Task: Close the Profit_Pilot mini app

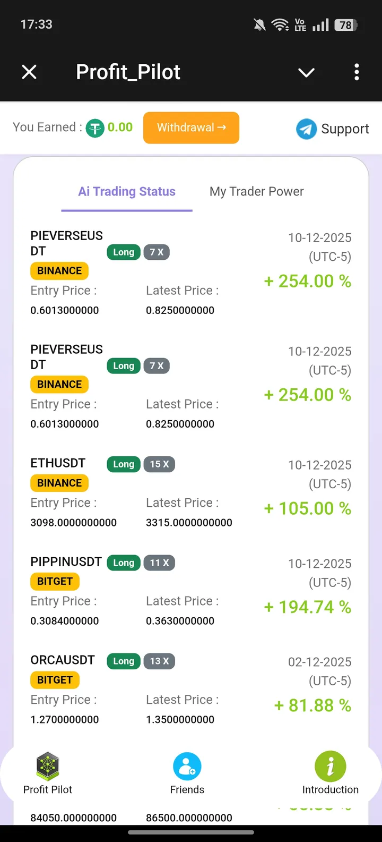Action: click(29, 72)
